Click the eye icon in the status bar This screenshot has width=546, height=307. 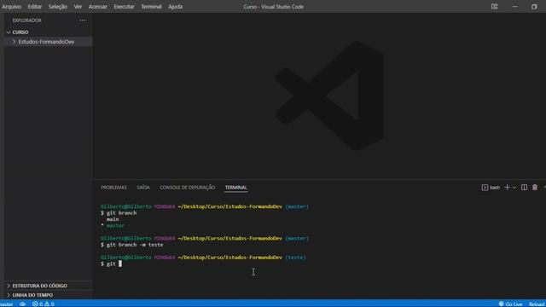[23, 304]
